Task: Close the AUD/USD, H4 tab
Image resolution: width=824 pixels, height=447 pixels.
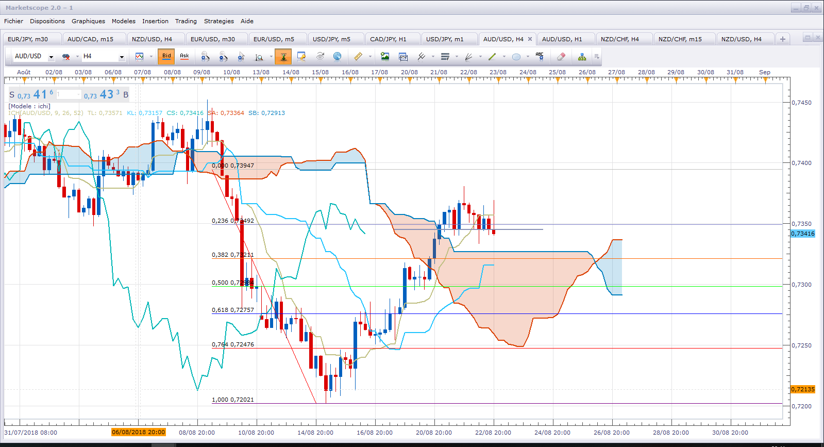Action: pyautogui.click(x=530, y=39)
